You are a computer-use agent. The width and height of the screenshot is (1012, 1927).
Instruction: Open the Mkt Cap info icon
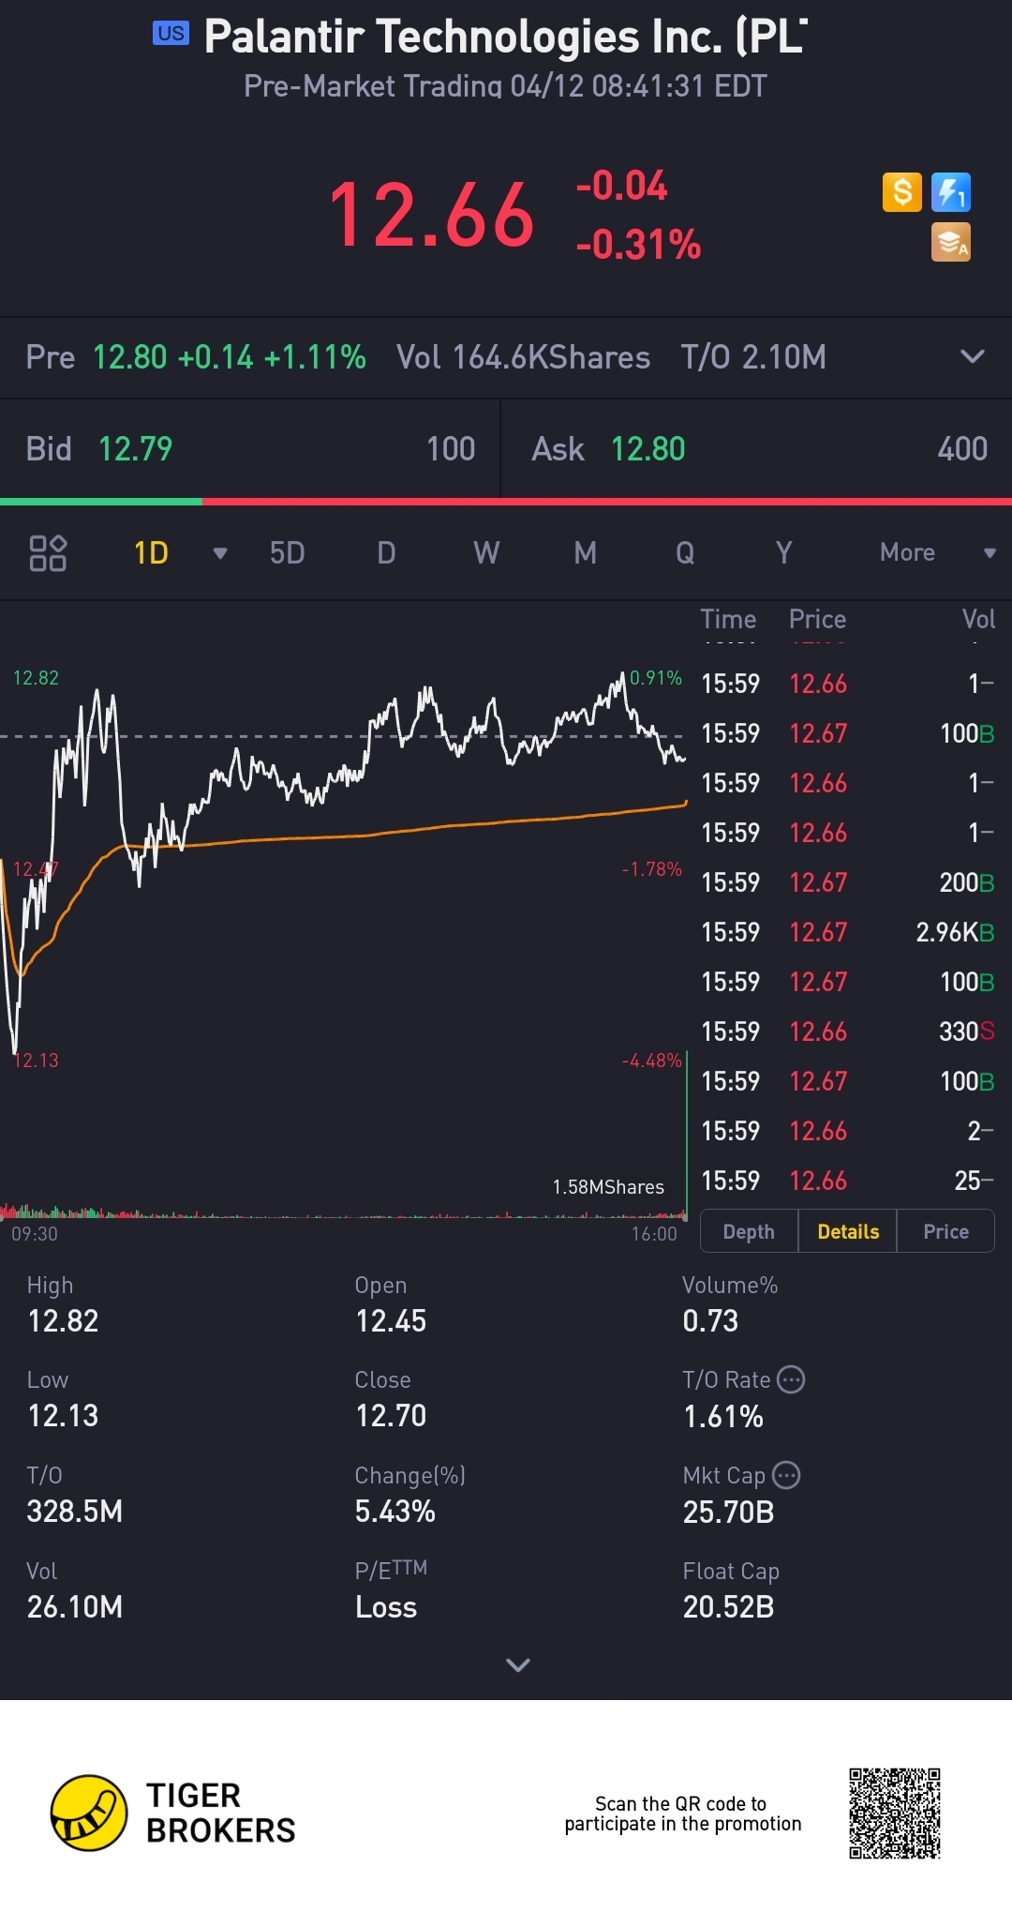pos(786,1475)
